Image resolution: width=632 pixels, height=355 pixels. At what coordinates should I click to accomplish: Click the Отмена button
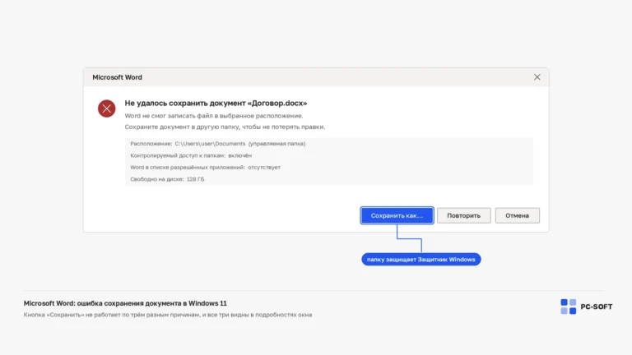coord(517,215)
